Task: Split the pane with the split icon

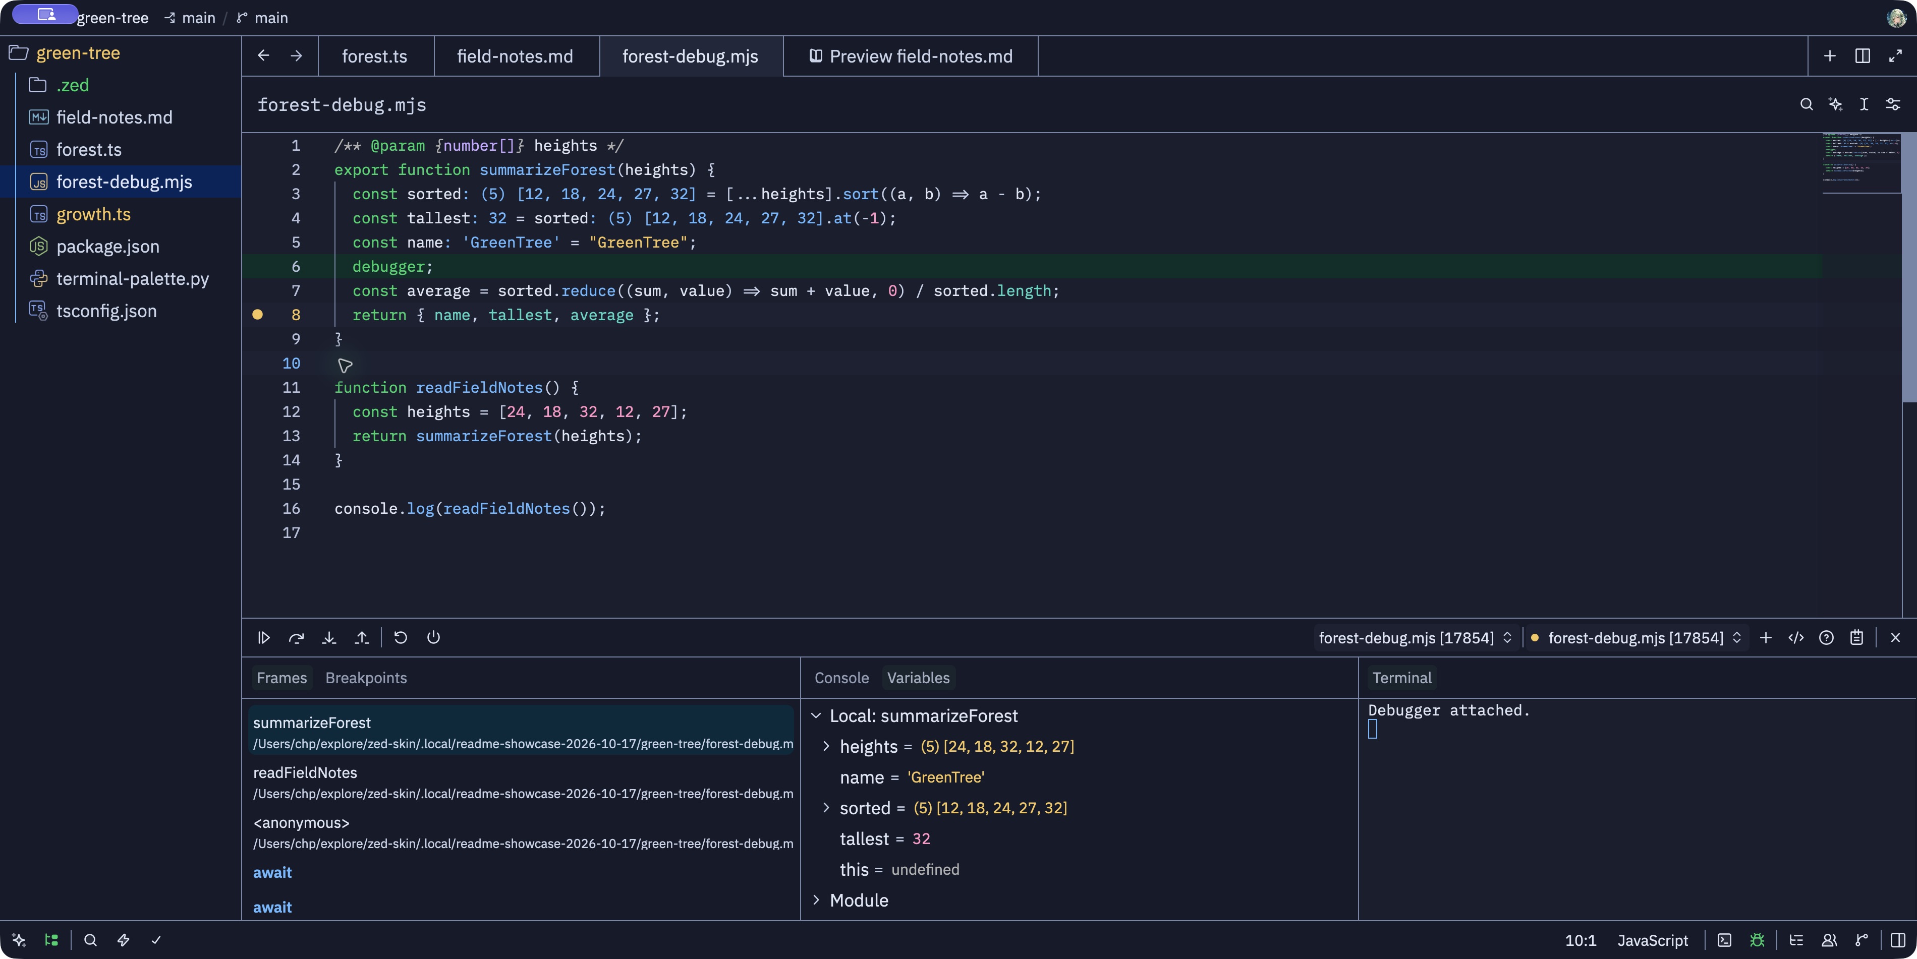Action: coord(1862,56)
